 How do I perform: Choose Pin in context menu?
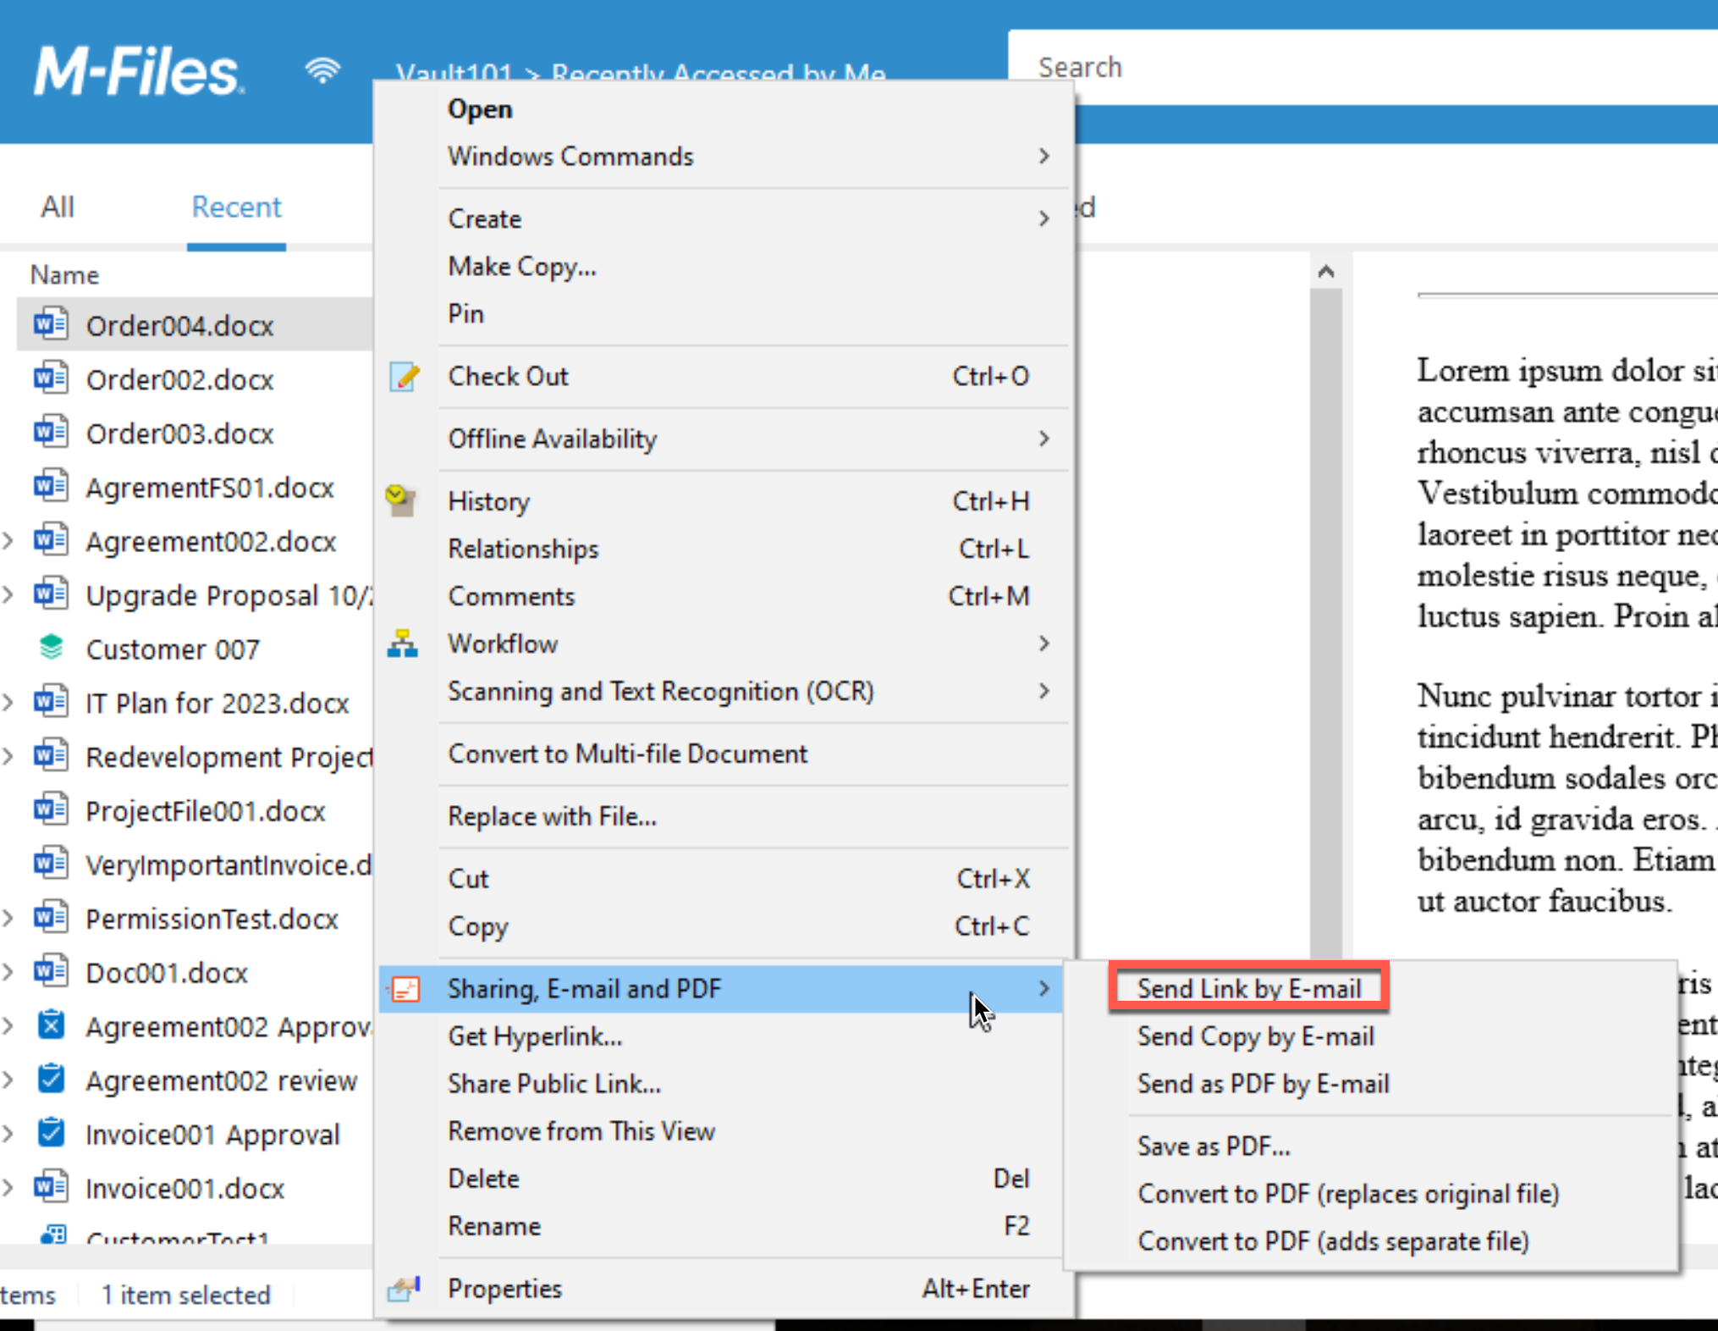tap(724, 314)
